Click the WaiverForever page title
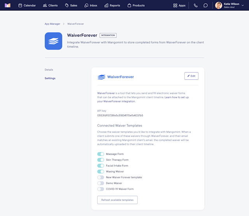Viewport: 249px width, 216px height. [x=82, y=35]
